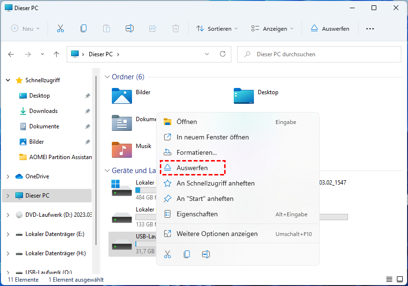The height and width of the screenshot is (286, 408).
Task: Click the Rename icon in top toolbar
Action: click(129, 28)
